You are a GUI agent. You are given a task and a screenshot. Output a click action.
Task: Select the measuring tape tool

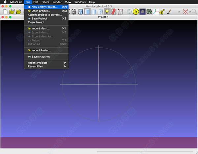(162, 12)
